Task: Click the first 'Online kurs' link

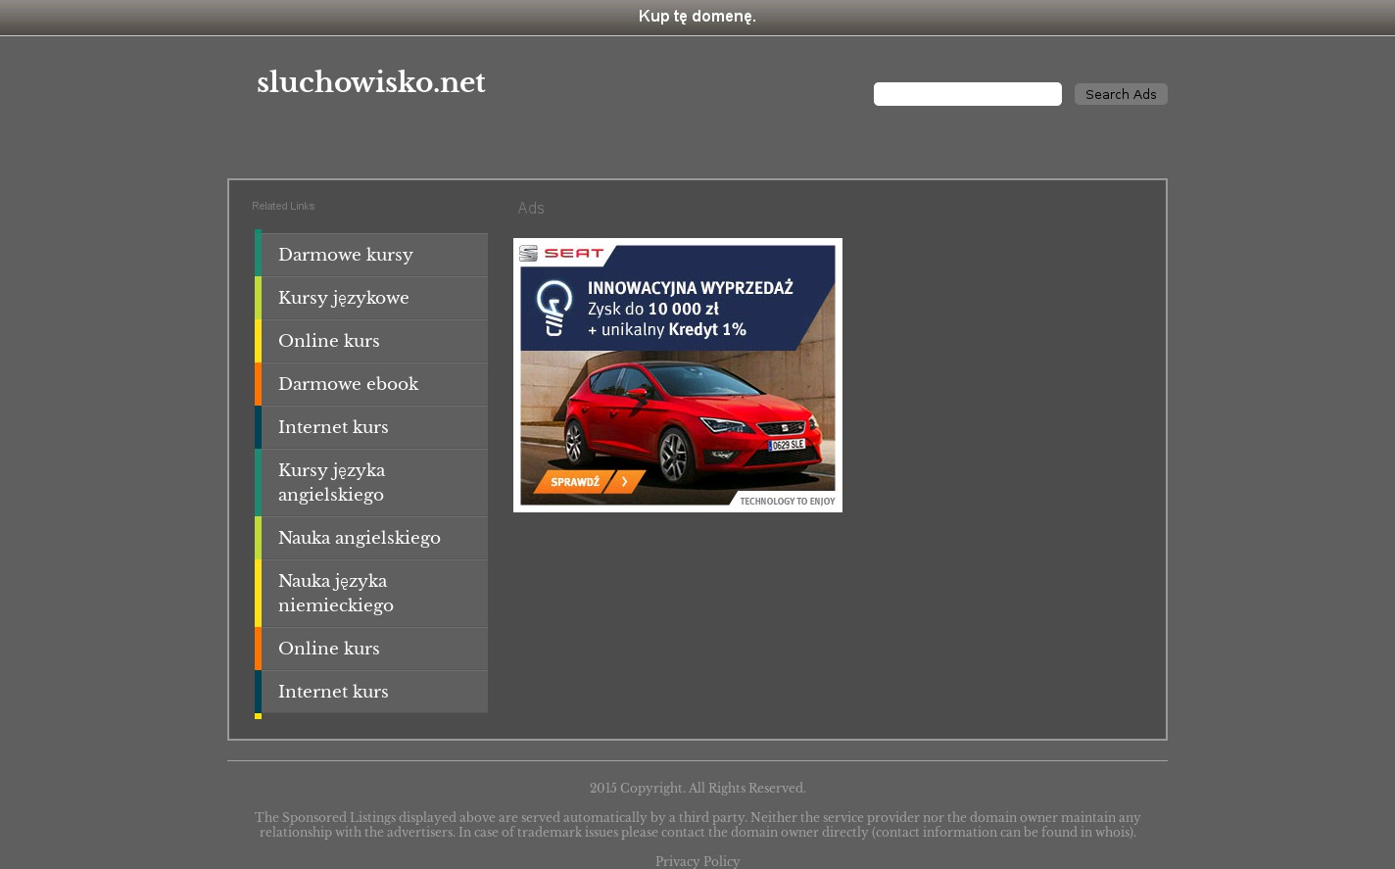Action: pyautogui.click(x=328, y=341)
